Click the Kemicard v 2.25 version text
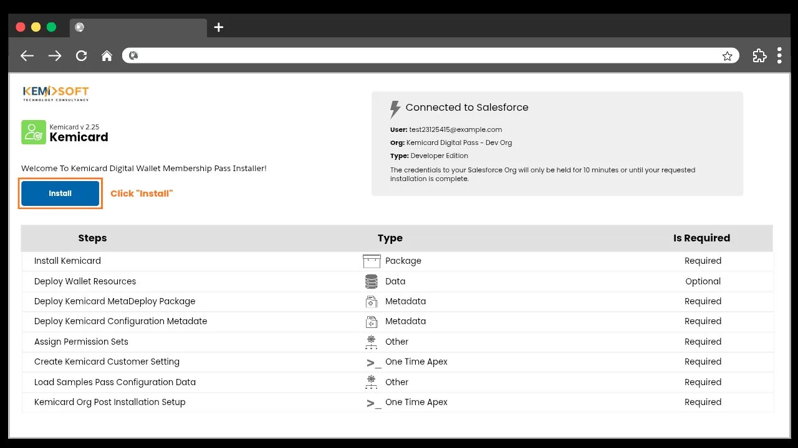Viewport: 798px width, 448px height. pyautogui.click(x=74, y=127)
